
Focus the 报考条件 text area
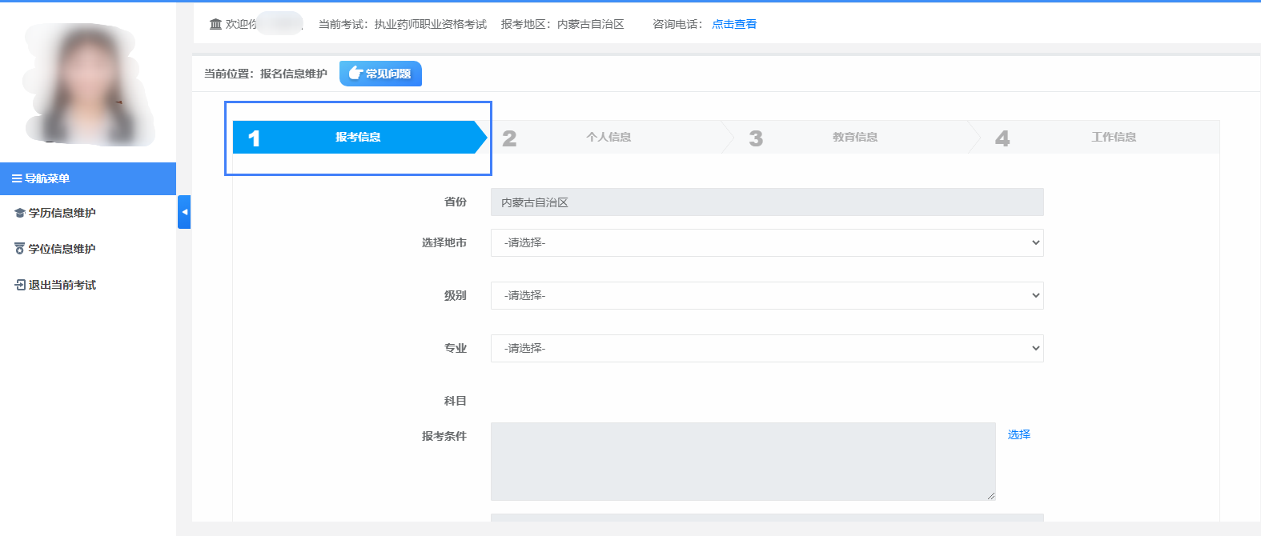point(742,462)
